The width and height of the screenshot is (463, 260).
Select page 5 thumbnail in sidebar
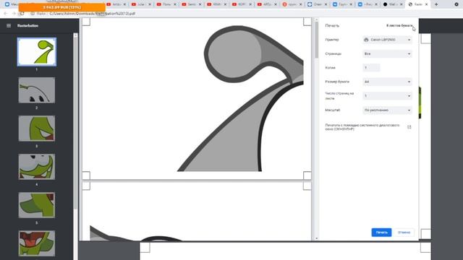[37, 205]
